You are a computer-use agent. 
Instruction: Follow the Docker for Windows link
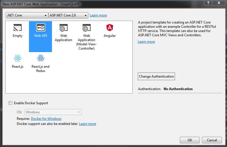[x=46, y=119]
